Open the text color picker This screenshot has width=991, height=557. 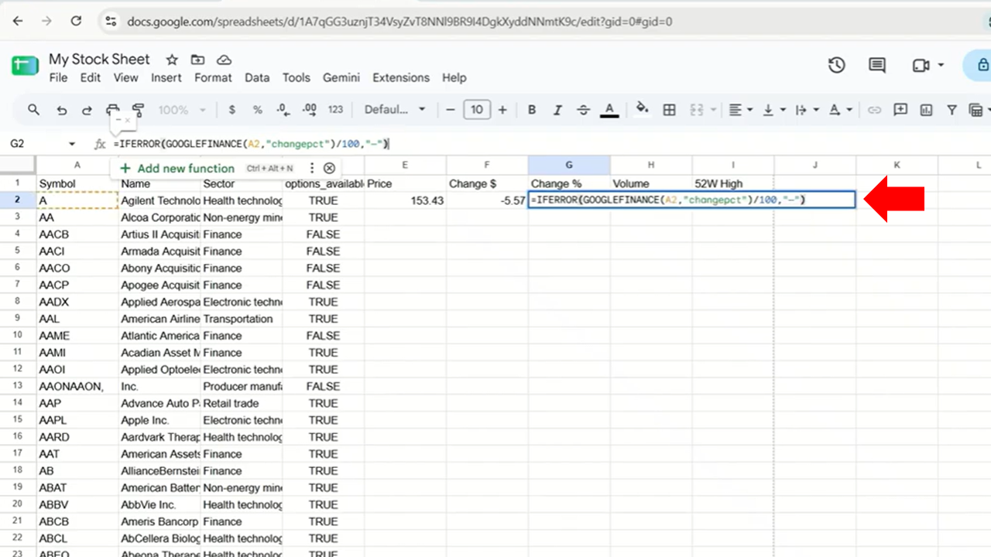(x=610, y=110)
